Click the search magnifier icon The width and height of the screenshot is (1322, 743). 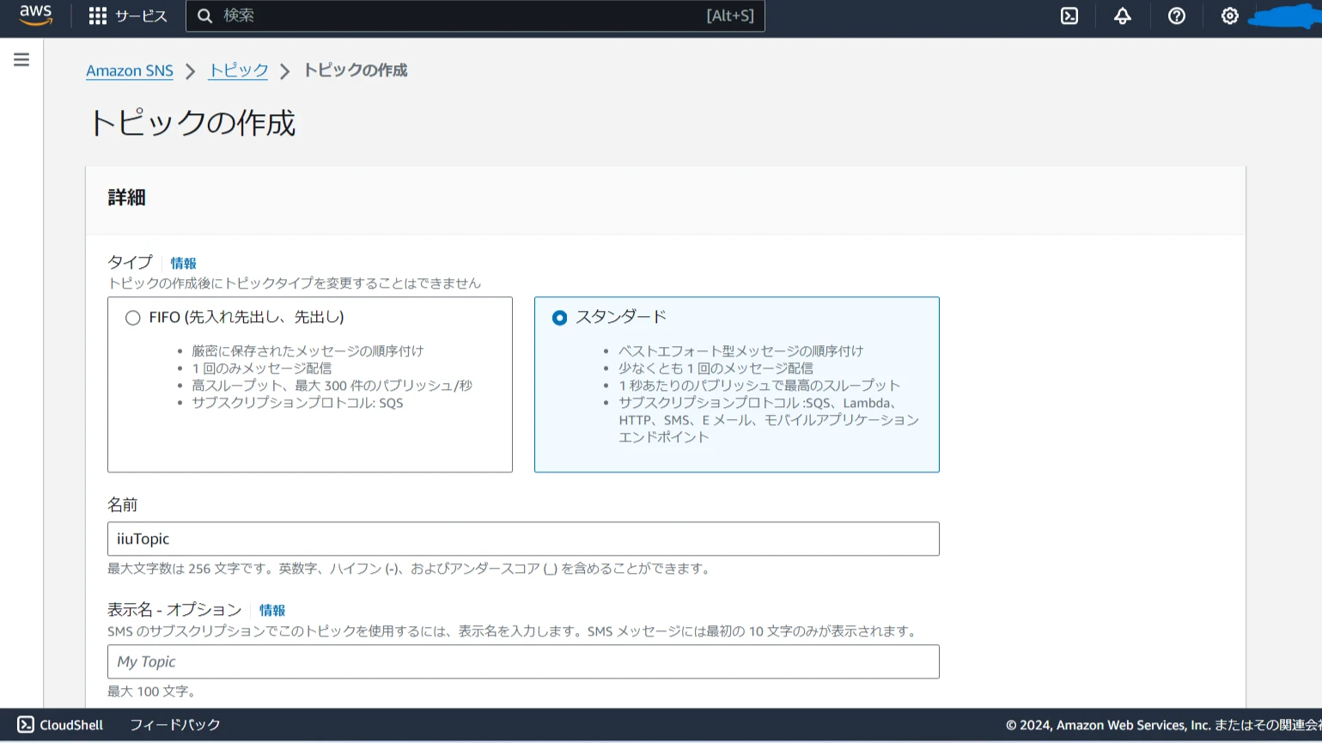pos(204,15)
